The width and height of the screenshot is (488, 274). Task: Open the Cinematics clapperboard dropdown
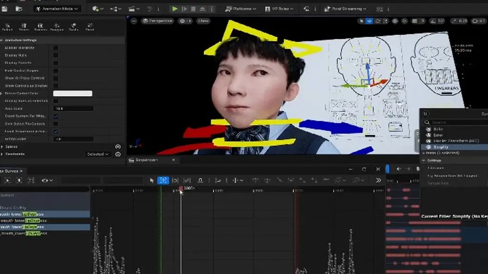pos(134,9)
